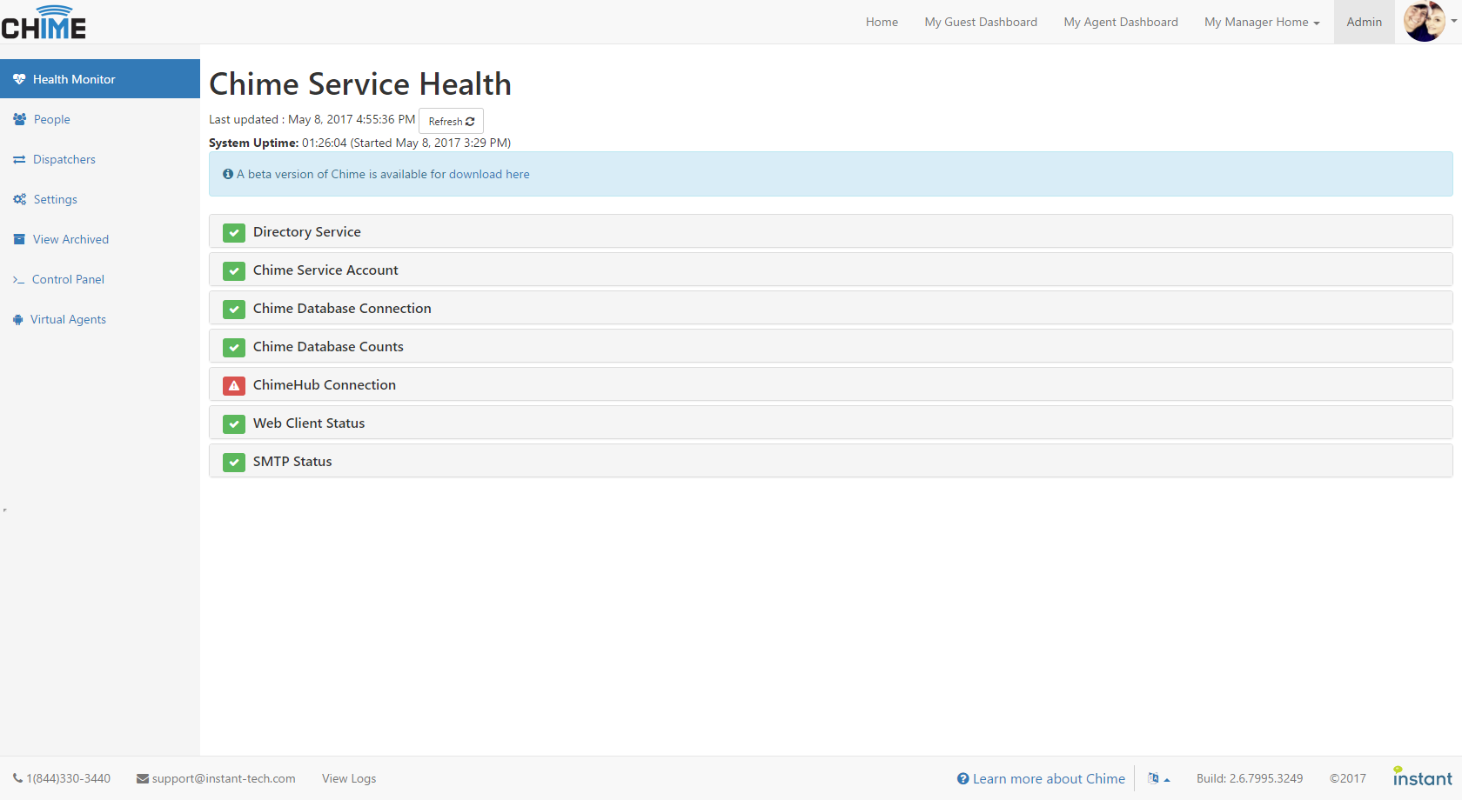Click the Chime logo in the header
The width and height of the screenshot is (1462, 800).
(x=44, y=22)
